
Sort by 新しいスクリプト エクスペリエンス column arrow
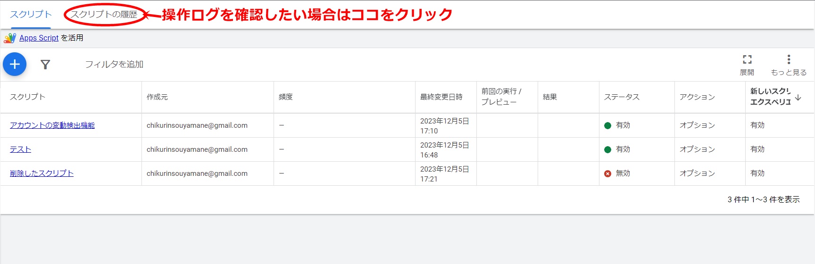(x=798, y=98)
